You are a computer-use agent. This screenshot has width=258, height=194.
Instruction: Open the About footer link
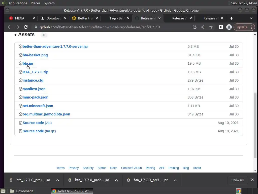[197, 168]
